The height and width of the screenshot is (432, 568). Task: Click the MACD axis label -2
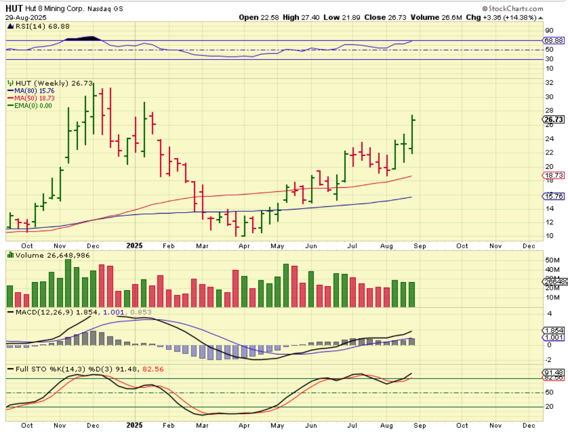tap(549, 360)
